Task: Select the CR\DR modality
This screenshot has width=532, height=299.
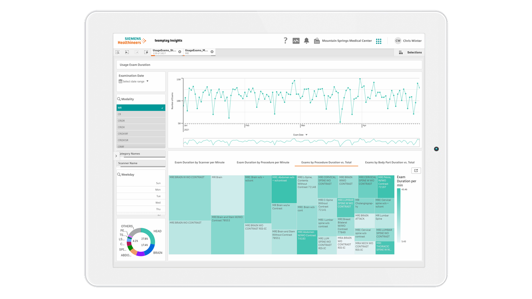Action: (x=141, y=121)
